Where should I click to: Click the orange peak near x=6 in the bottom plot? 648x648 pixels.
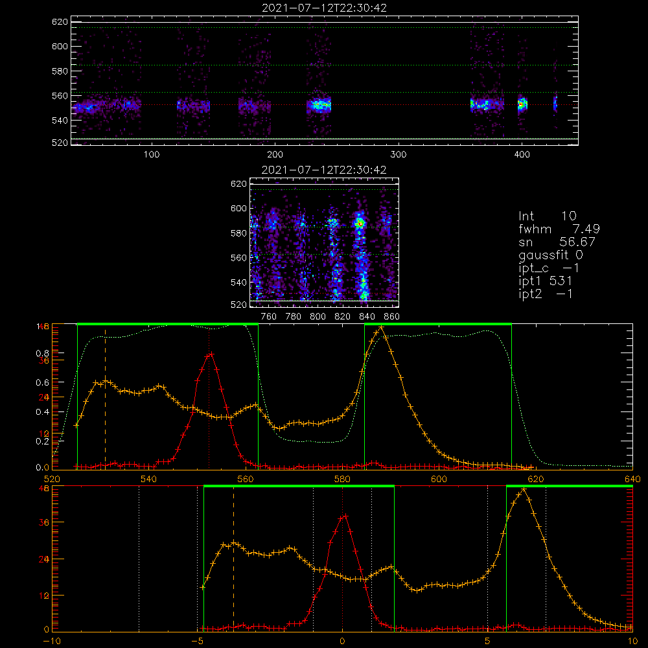click(x=524, y=489)
